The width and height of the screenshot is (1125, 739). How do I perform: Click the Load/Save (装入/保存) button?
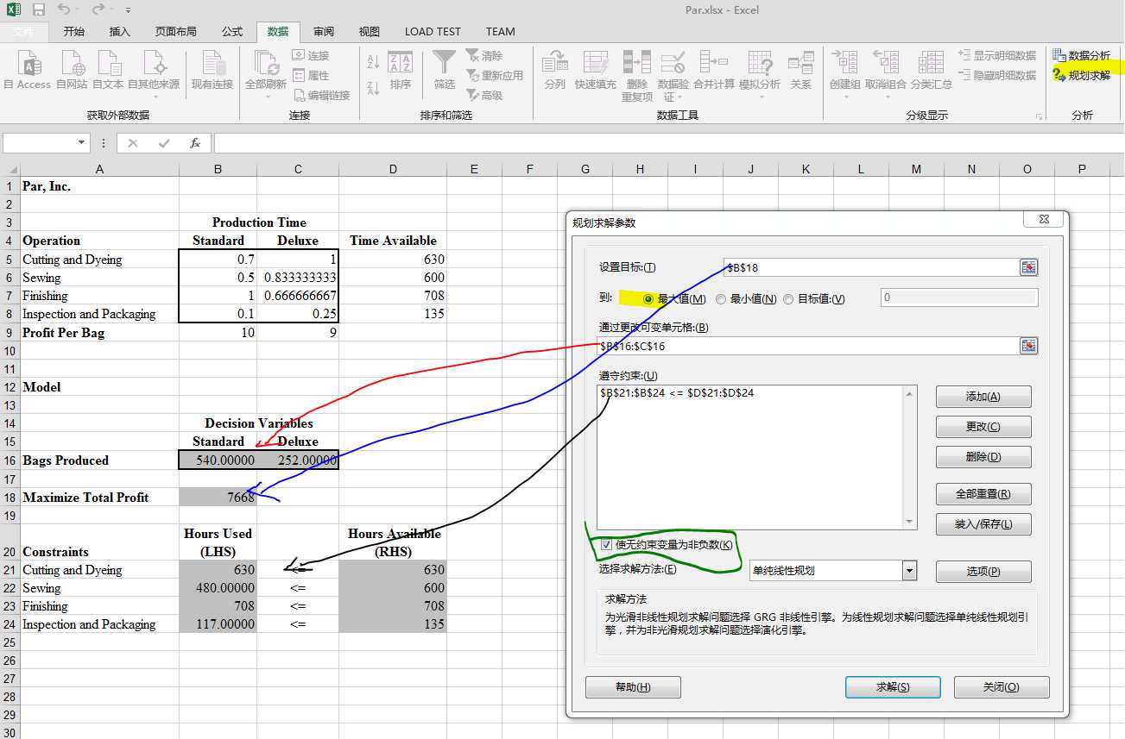point(983,523)
